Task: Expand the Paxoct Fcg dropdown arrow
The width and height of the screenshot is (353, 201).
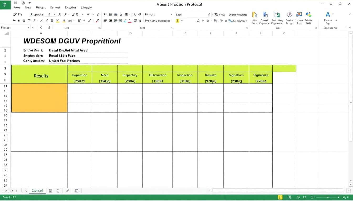Action: tap(336, 20)
